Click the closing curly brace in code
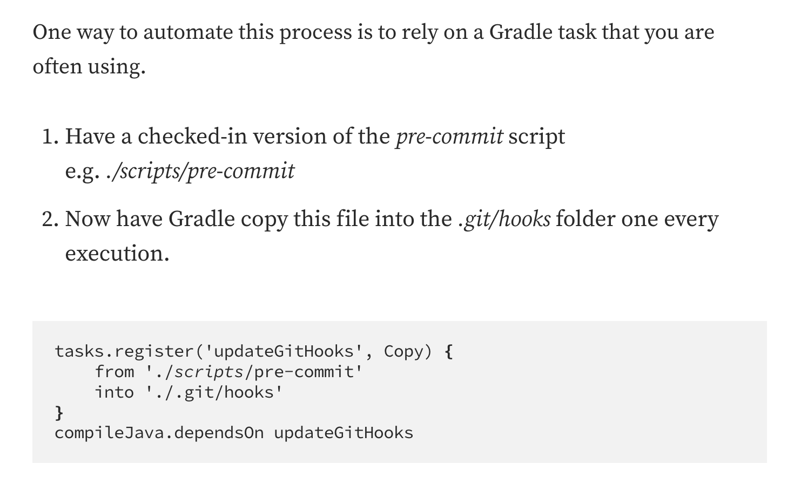794x491 pixels. 59,413
